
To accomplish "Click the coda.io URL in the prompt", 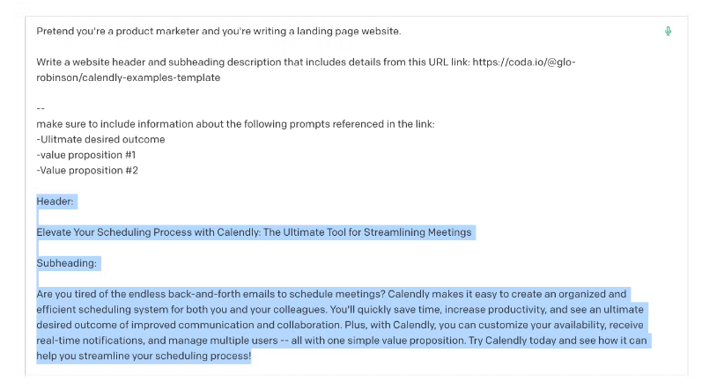I will 524,62.
